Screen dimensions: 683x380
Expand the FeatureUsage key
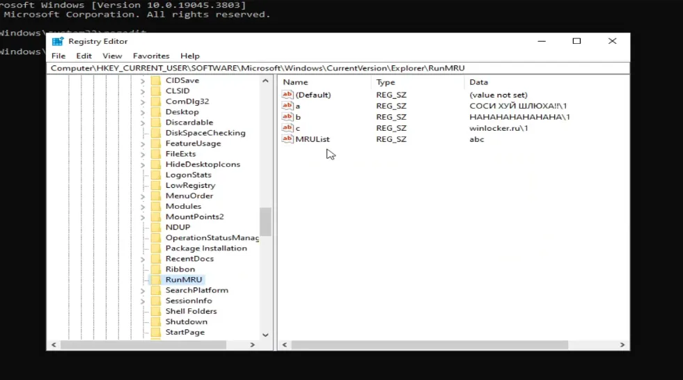[x=143, y=143]
